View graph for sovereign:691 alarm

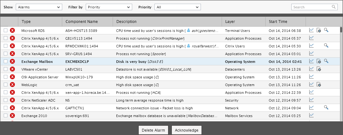click(x=311, y=115)
